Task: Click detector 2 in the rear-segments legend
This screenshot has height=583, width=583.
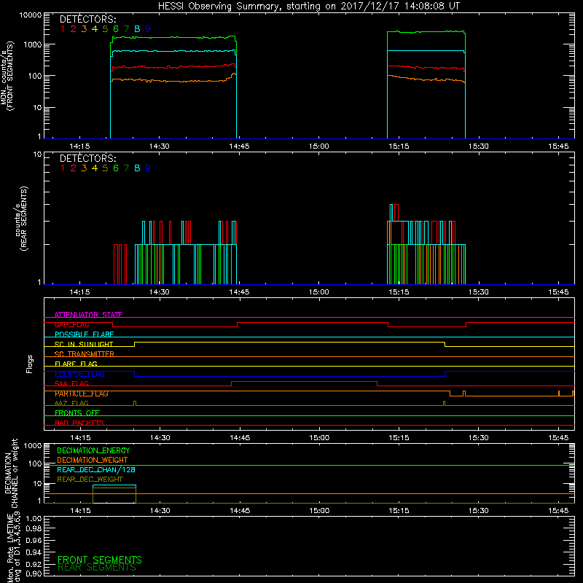Action: click(74, 168)
